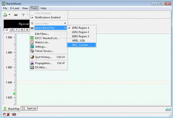Select the 3.5 MHz band button
This screenshot has height=118, width=173.
pos(12,30)
